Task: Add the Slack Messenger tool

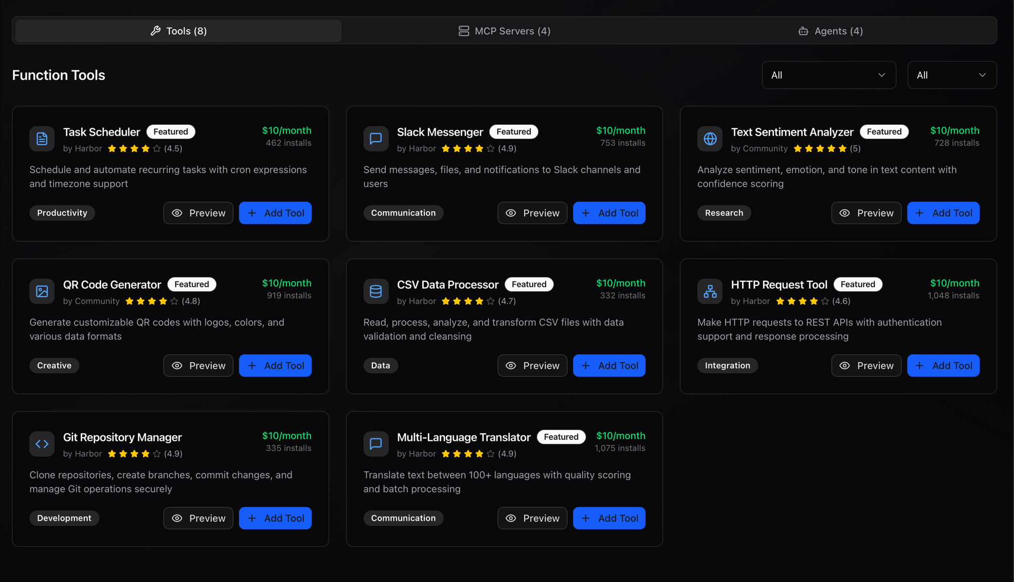Action: (609, 213)
